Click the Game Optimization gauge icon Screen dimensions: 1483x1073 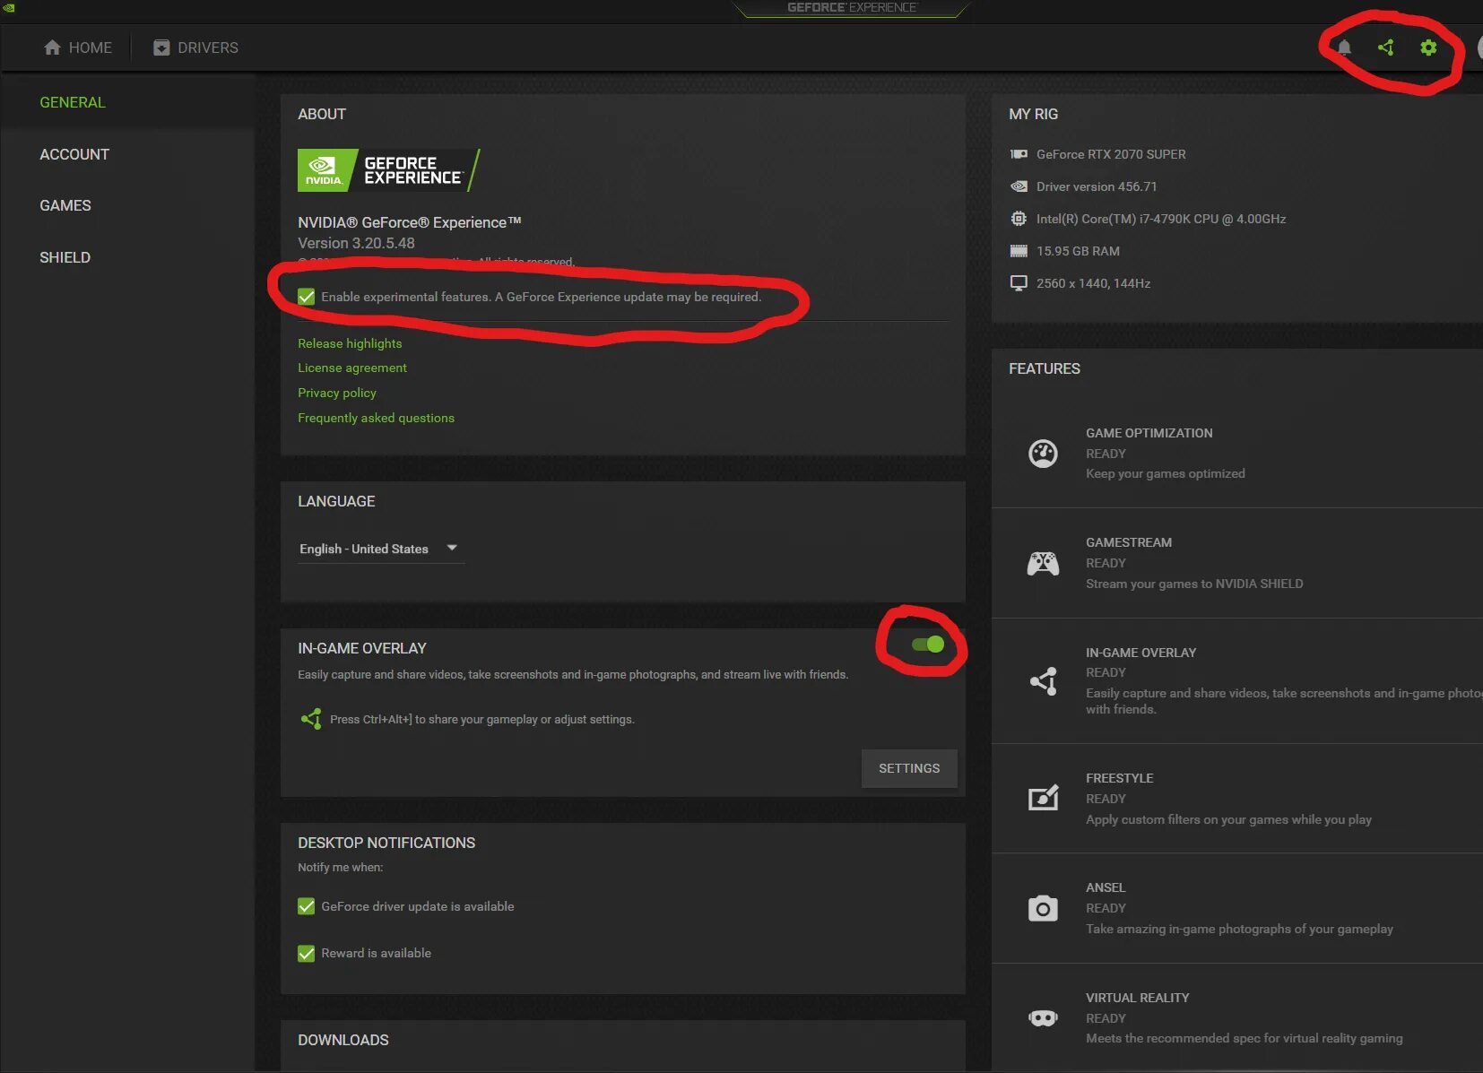(x=1043, y=454)
